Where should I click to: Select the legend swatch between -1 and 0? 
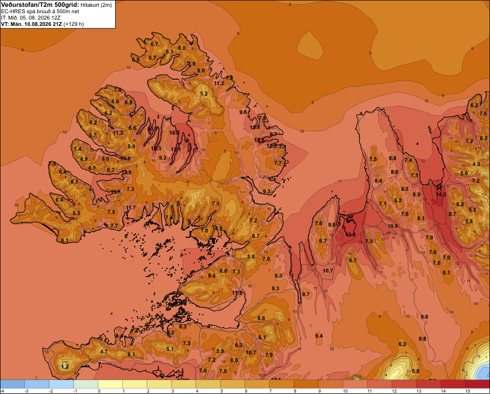point(86,384)
